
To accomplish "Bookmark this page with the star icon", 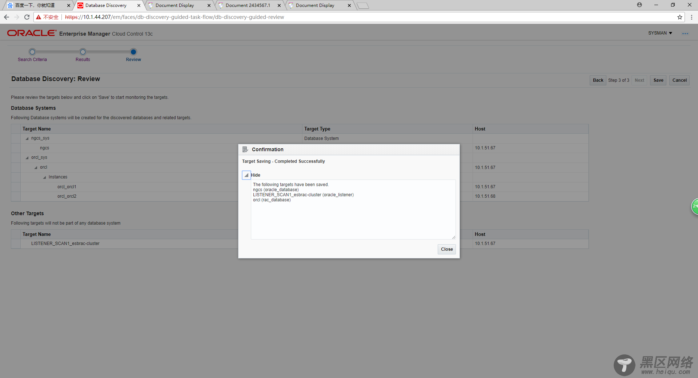I will [x=679, y=17].
